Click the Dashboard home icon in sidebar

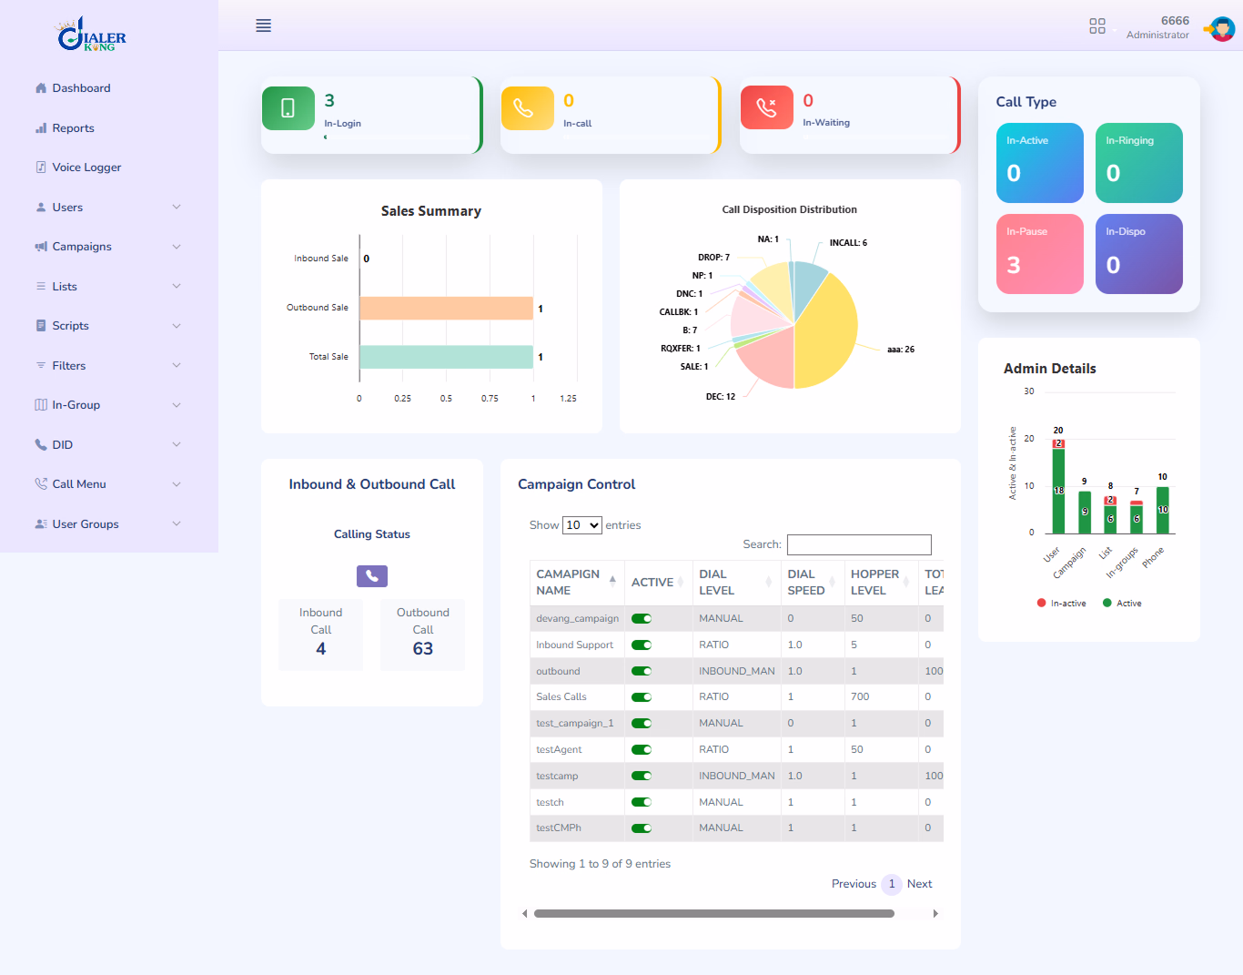tap(41, 88)
